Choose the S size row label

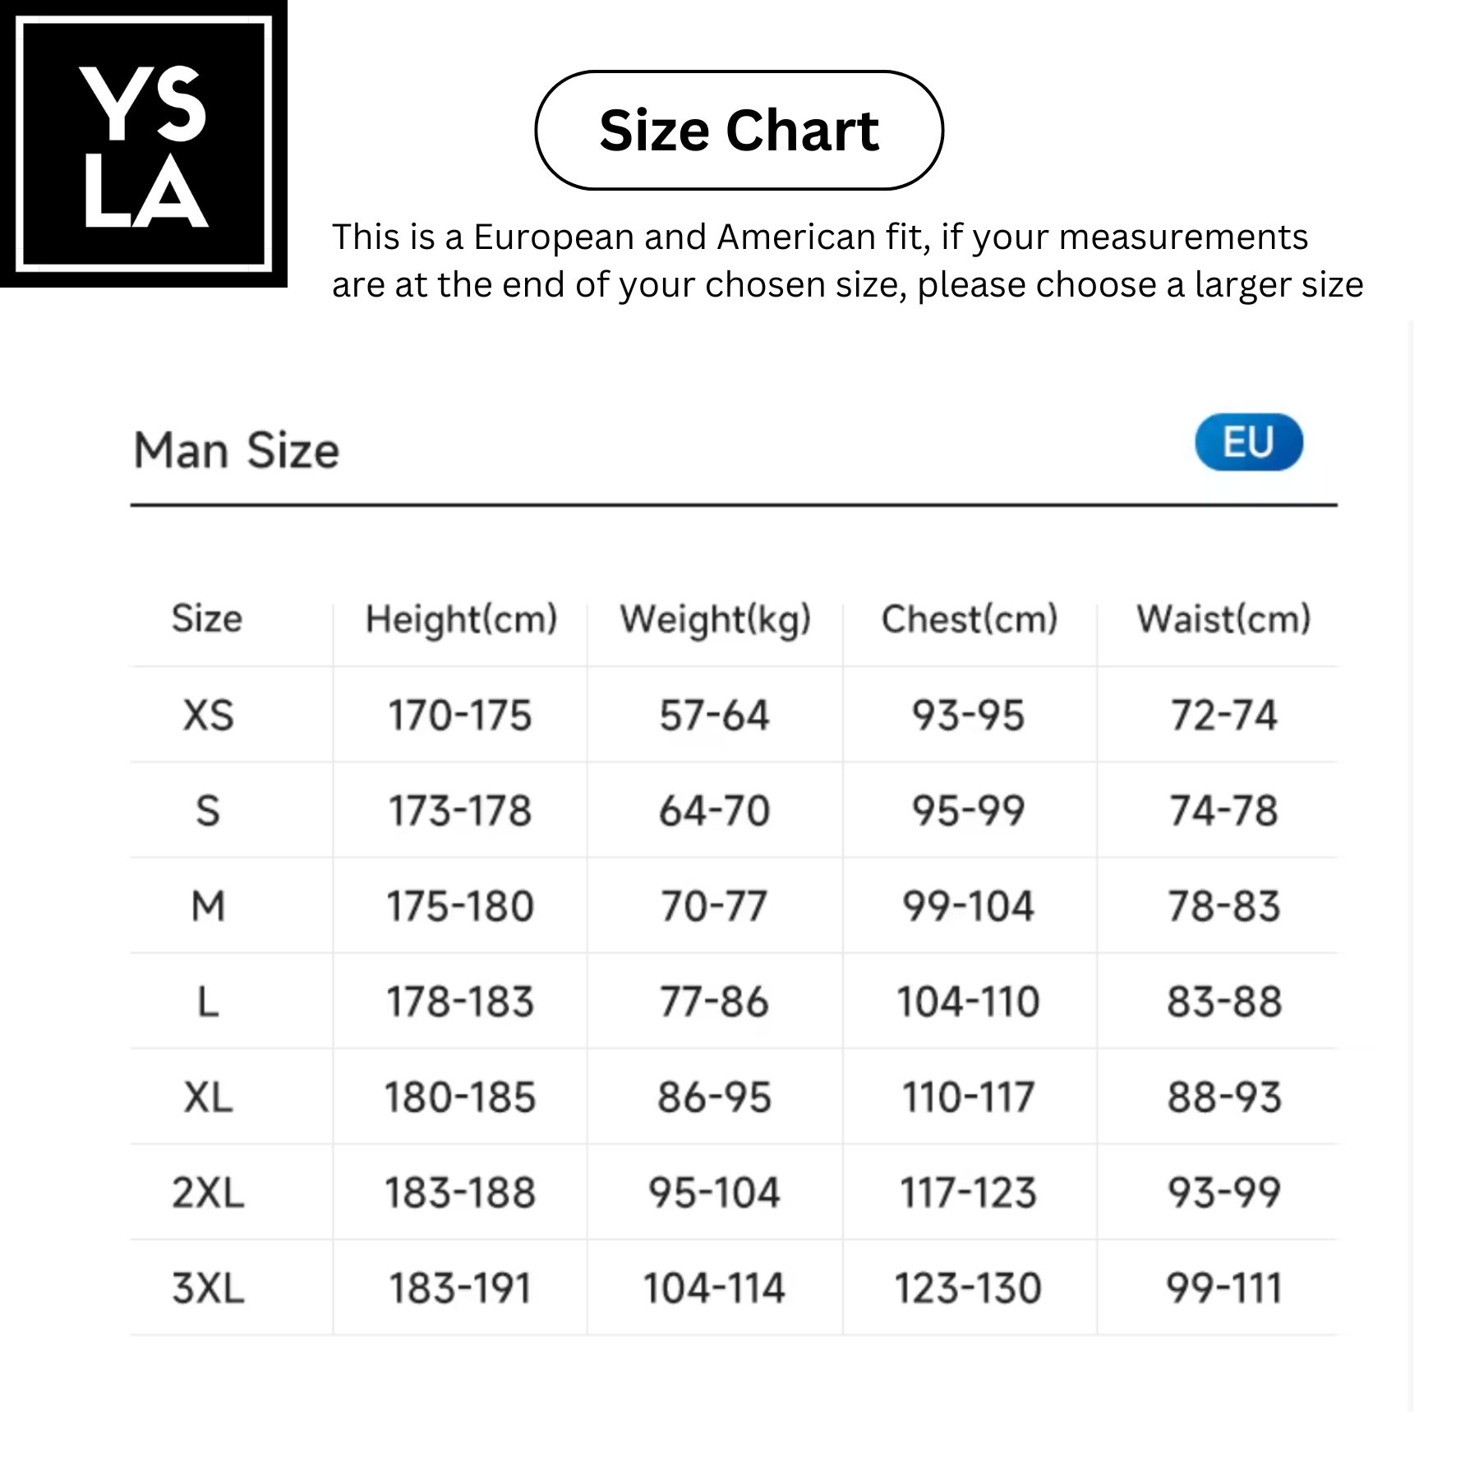point(208,811)
